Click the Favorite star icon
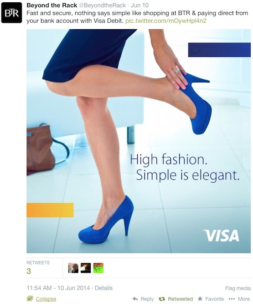Screen dimensions: 253x307 200,299
